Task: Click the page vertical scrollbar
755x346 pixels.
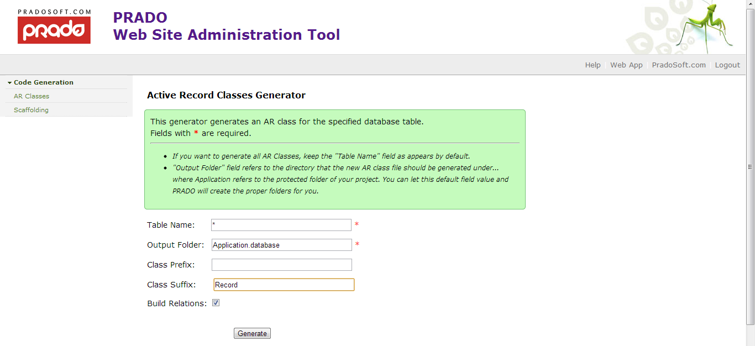Action: pyautogui.click(x=751, y=166)
